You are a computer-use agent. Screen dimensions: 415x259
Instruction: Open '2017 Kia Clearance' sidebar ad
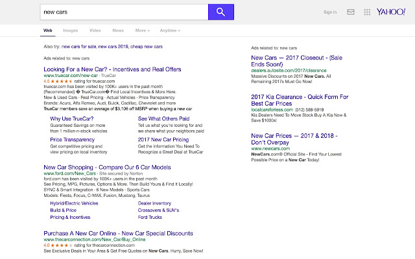300,100
